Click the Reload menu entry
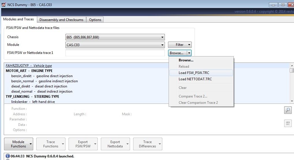294x160 pixels. click(x=201, y=67)
